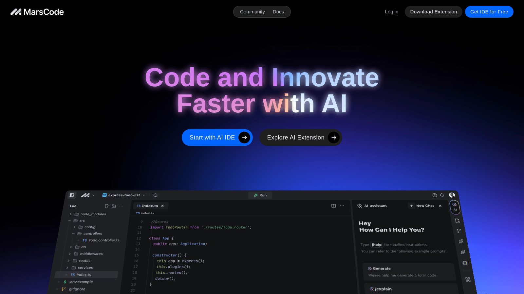Click the Log in link
Screen dimensions: 524x294
click(391, 12)
